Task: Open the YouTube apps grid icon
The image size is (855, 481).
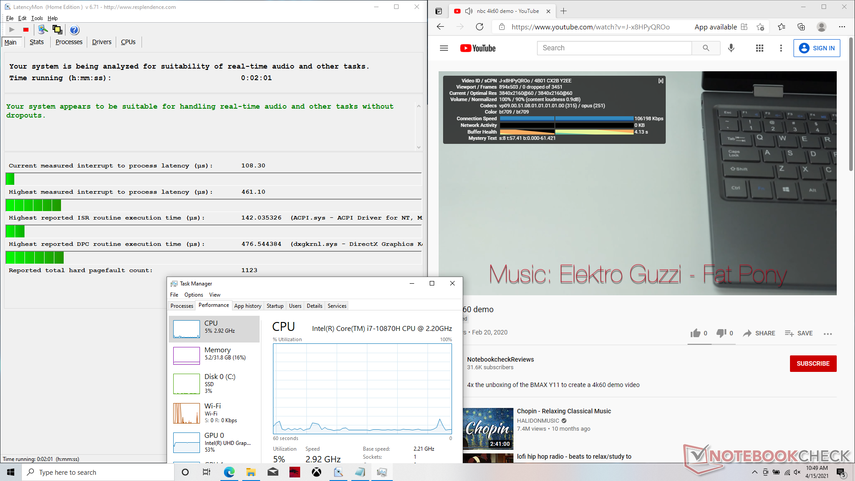Action: 760,48
